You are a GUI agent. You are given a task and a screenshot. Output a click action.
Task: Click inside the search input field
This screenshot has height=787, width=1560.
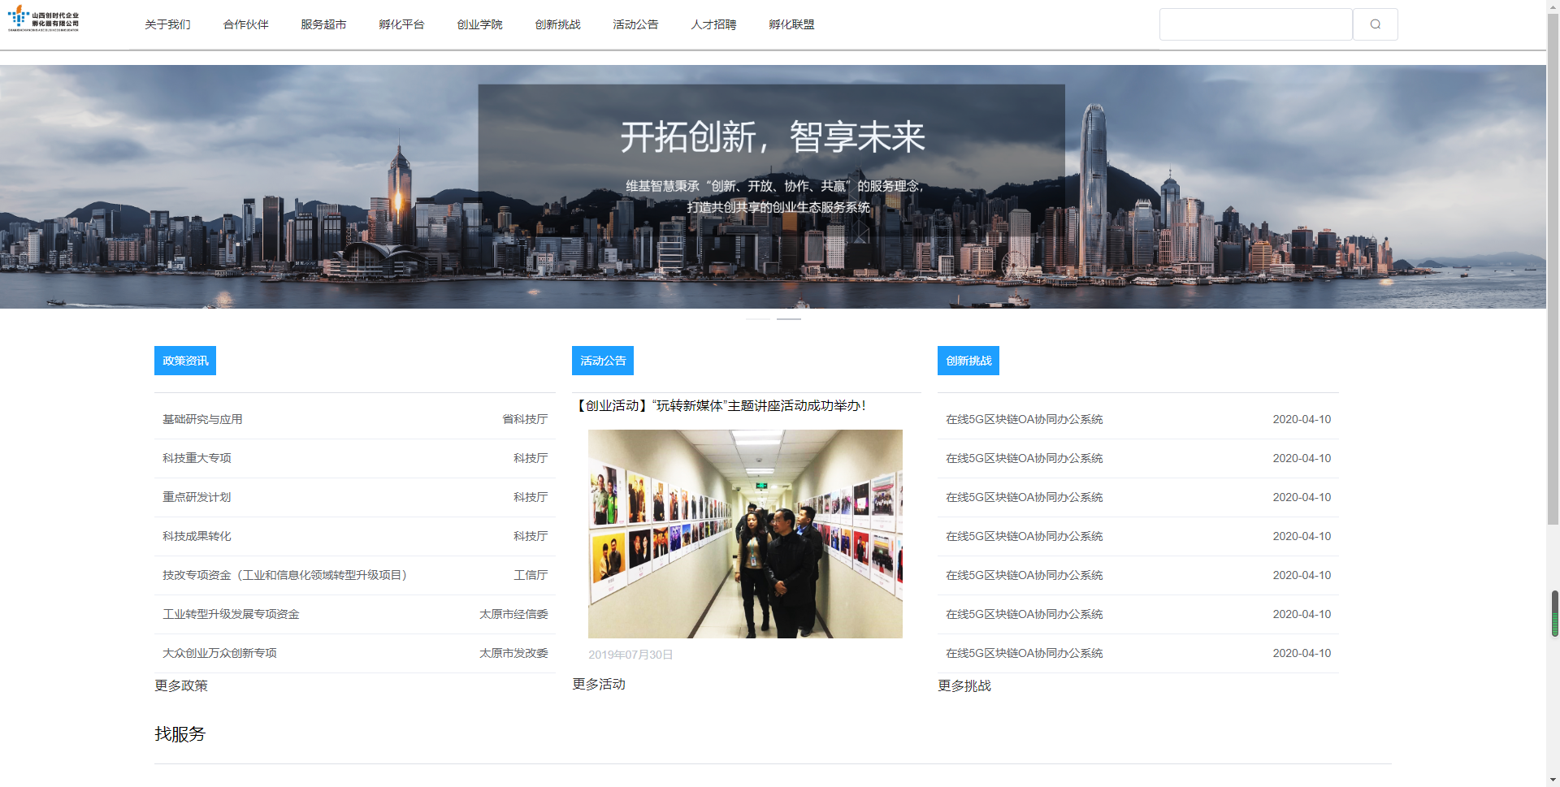[1255, 24]
